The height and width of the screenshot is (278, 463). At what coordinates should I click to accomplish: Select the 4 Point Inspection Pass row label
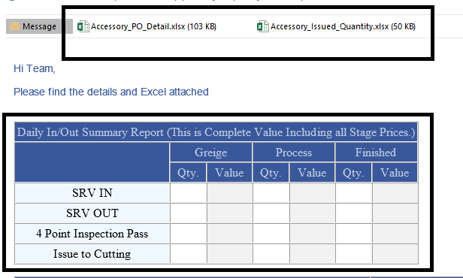click(x=92, y=234)
